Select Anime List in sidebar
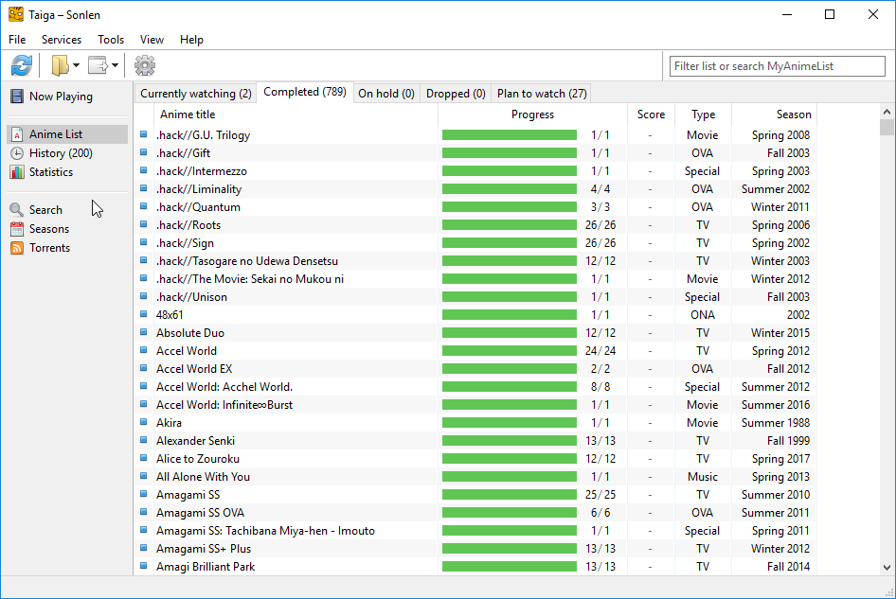 coord(67,134)
